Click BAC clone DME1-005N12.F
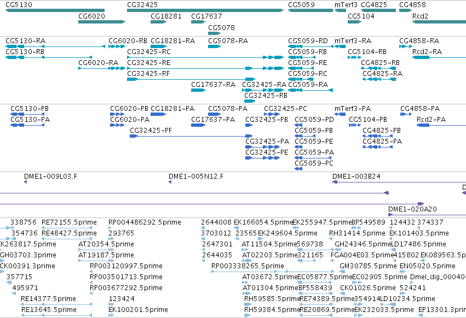 170,182
